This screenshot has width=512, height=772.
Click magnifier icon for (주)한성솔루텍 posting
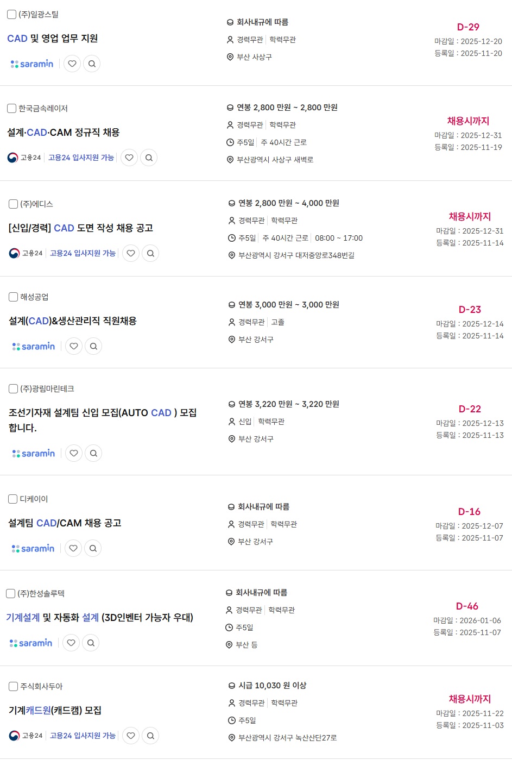91,643
